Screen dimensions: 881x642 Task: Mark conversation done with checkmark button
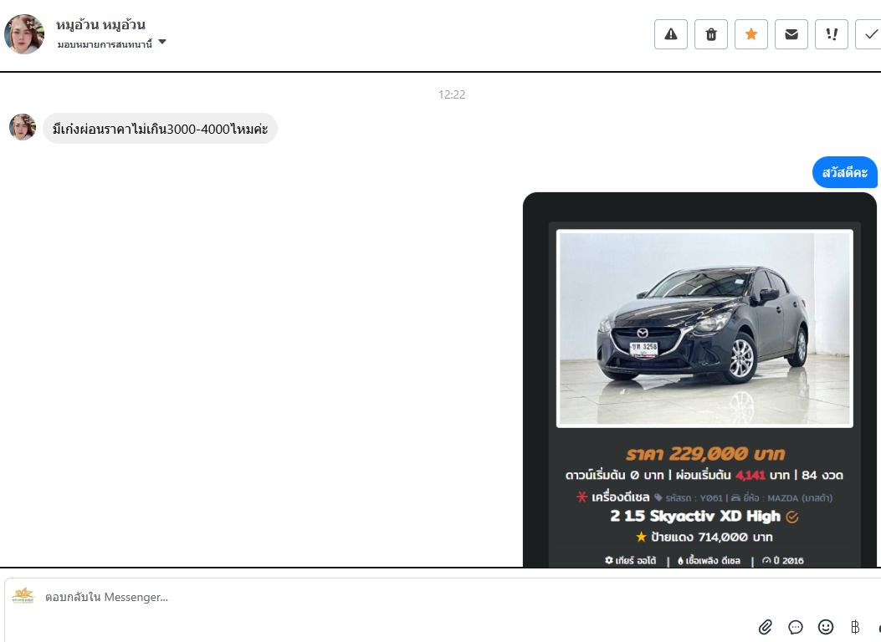(x=870, y=34)
